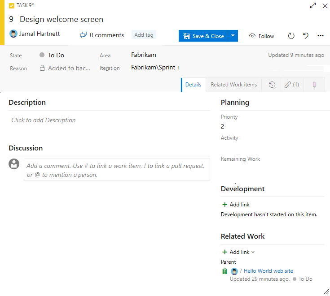330x296 pixels.
Task: Expand the Save & Close dropdown arrow
Action: (x=233, y=36)
